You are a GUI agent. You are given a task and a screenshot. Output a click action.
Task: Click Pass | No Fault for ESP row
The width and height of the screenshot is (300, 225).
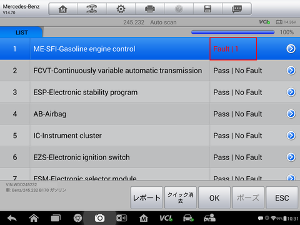(237, 92)
